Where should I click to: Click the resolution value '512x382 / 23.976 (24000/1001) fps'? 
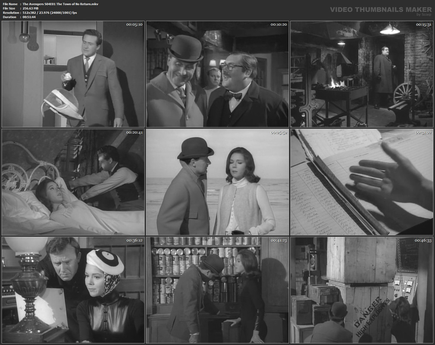tap(50, 13)
